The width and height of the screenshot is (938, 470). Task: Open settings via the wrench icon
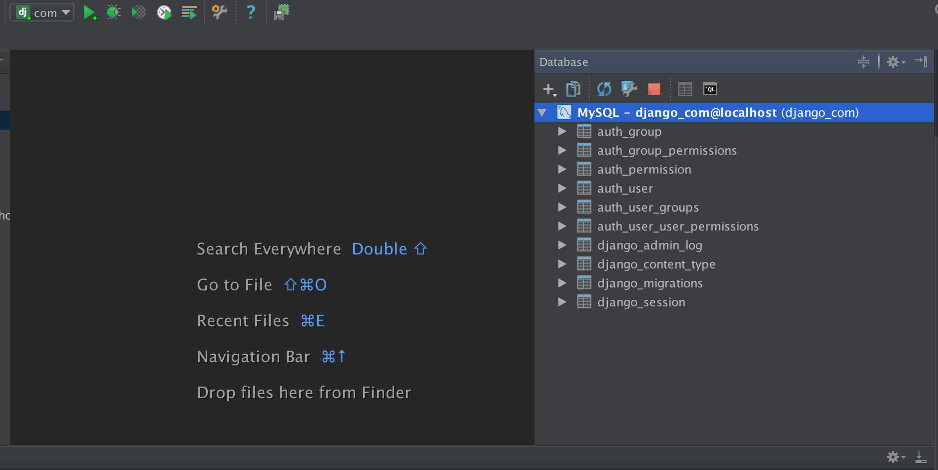(x=220, y=12)
